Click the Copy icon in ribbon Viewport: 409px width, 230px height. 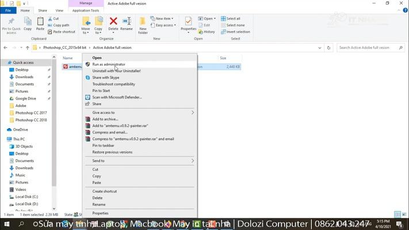(28, 24)
